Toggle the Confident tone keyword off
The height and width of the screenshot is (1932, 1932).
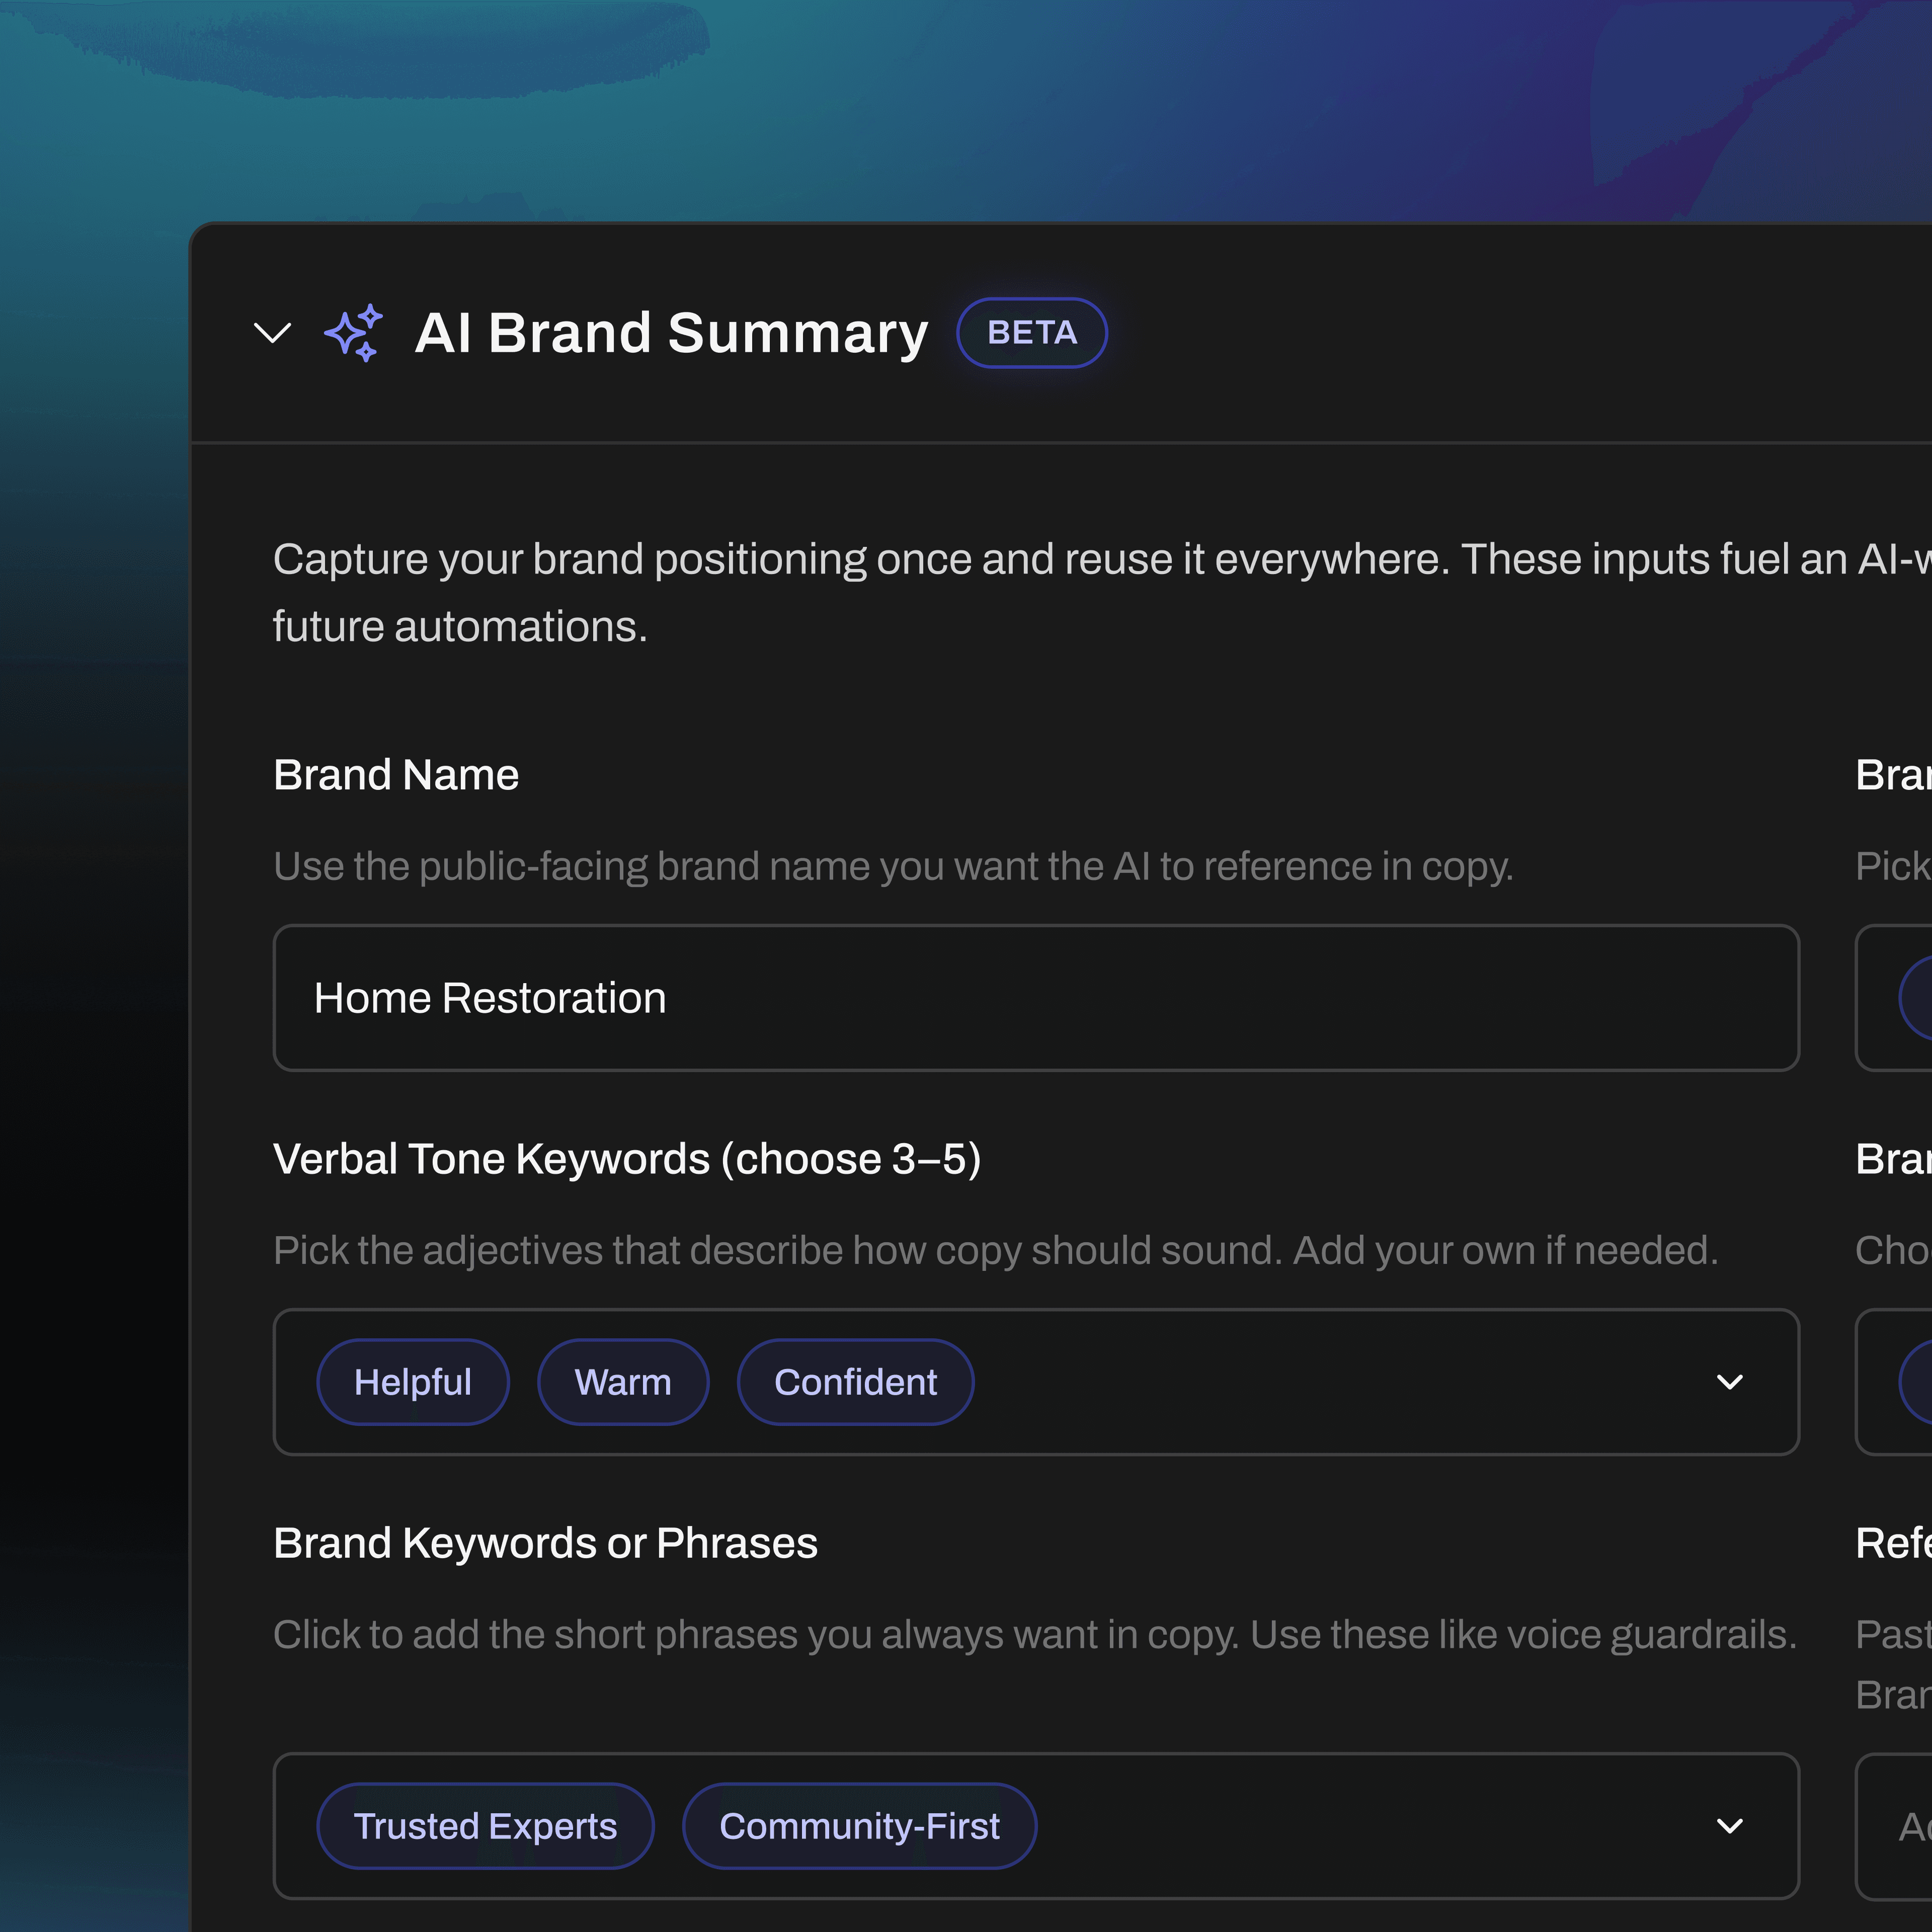pyautogui.click(x=855, y=1381)
